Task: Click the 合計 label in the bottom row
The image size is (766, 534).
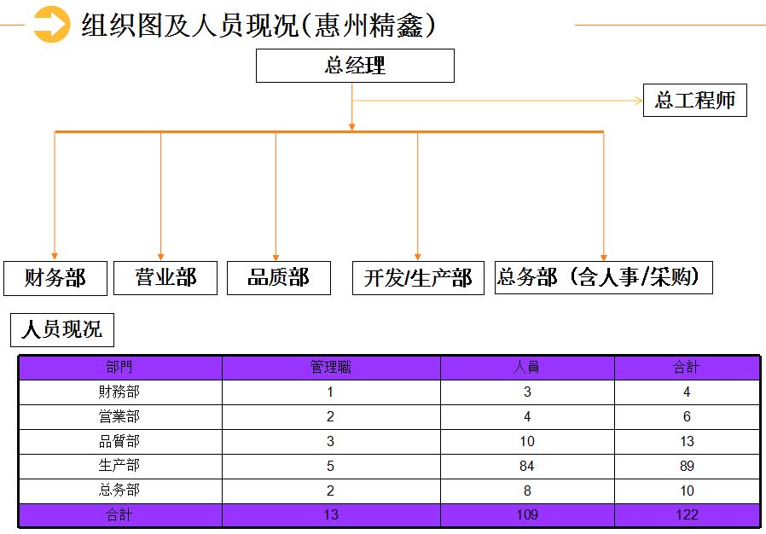Action: point(119,515)
